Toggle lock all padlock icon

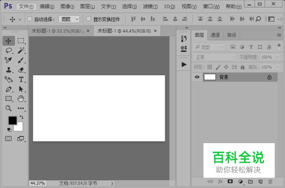243,67
